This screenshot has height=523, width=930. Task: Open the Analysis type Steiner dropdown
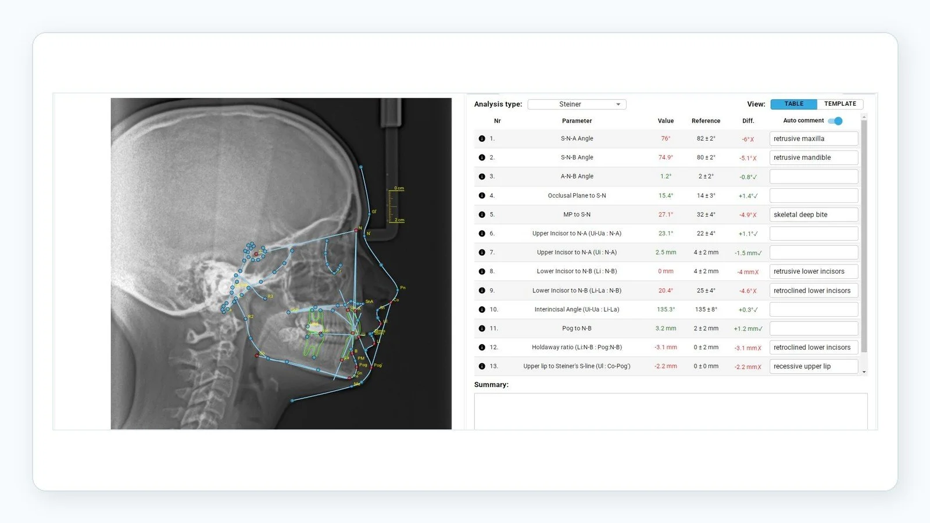point(577,104)
